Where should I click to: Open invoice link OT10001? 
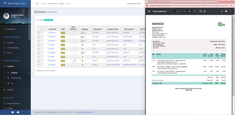pos(51,49)
